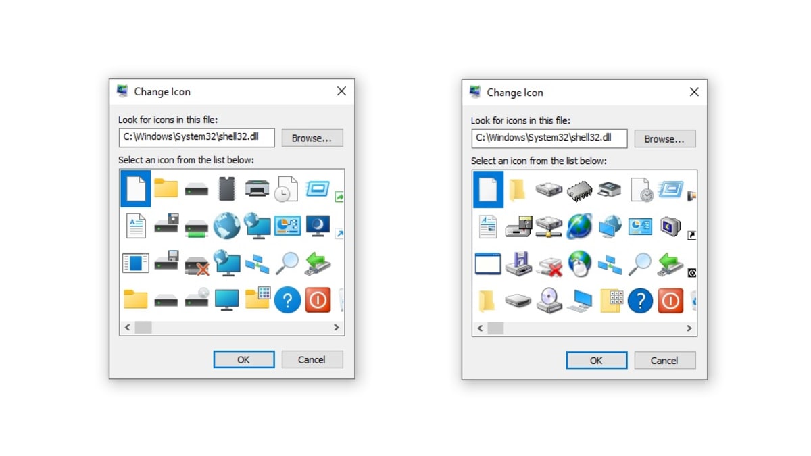Pick the blank window icon in right dialog
The height and width of the screenshot is (456, 811).
tap(488, 263)
